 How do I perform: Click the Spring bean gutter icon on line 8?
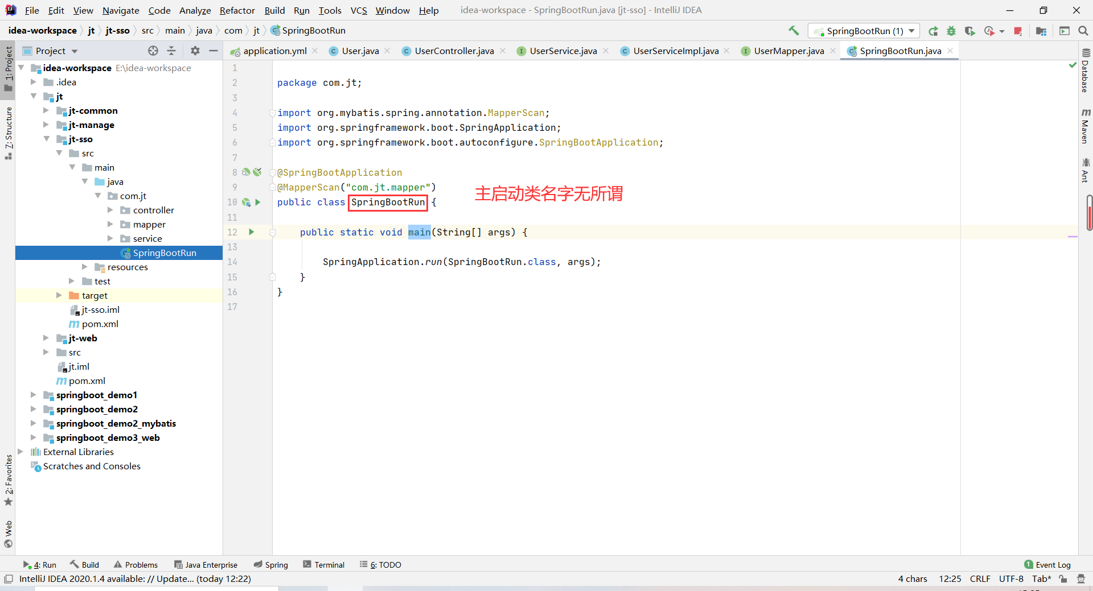(246, 172)
